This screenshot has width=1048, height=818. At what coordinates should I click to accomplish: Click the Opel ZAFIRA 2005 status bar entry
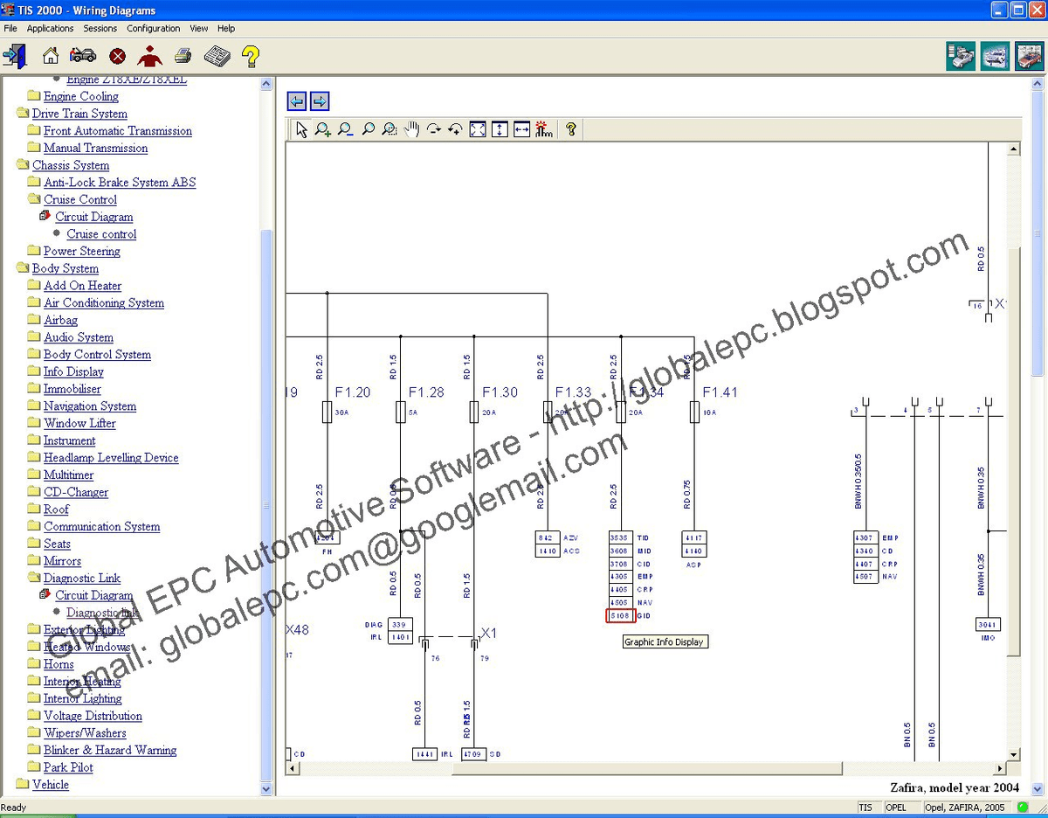[966, 807]
